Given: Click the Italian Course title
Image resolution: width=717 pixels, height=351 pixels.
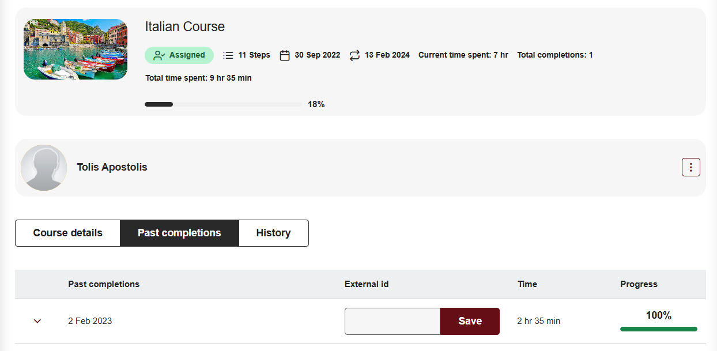Looking at the screenshot, I should [x=184, y=27].
